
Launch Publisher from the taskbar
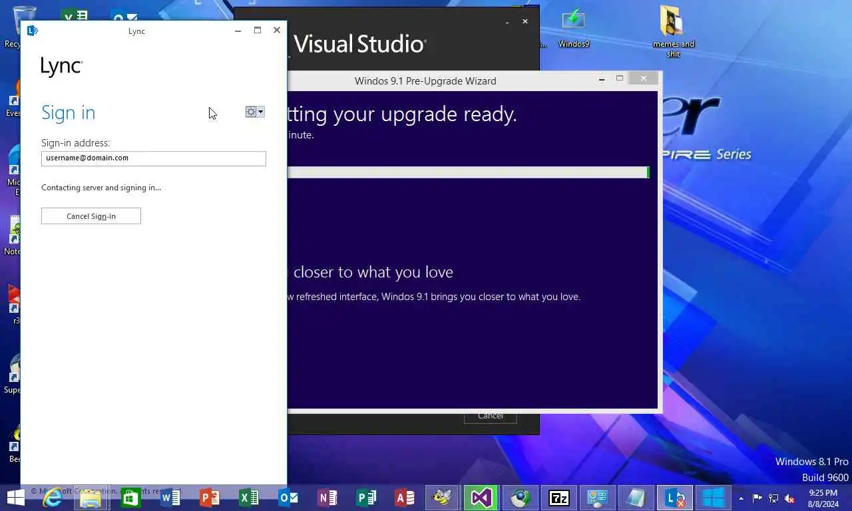click(366, 498)
